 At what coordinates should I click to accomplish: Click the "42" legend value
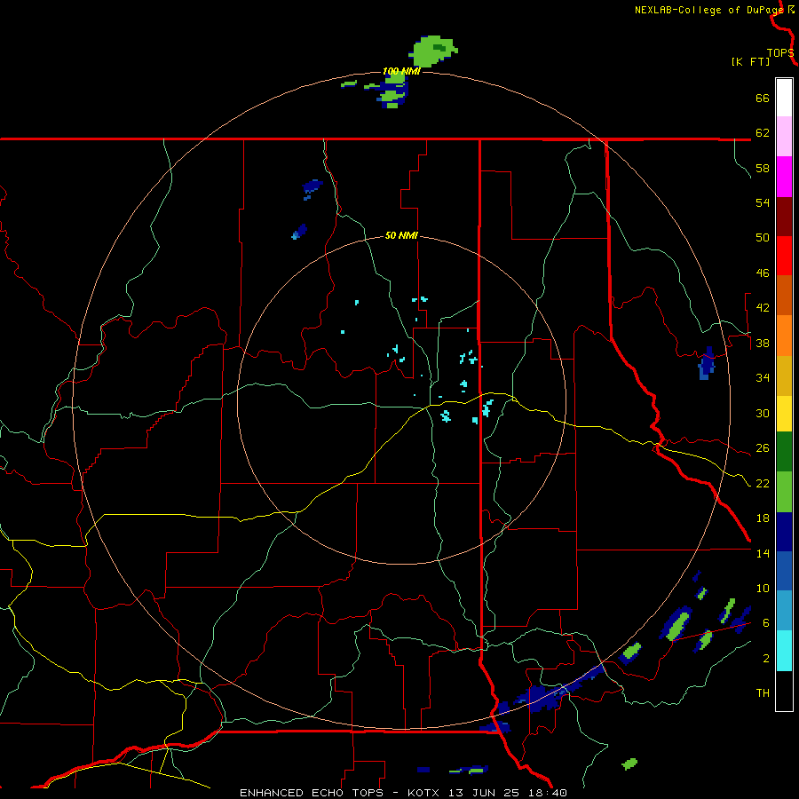click(x=763, y=308)
